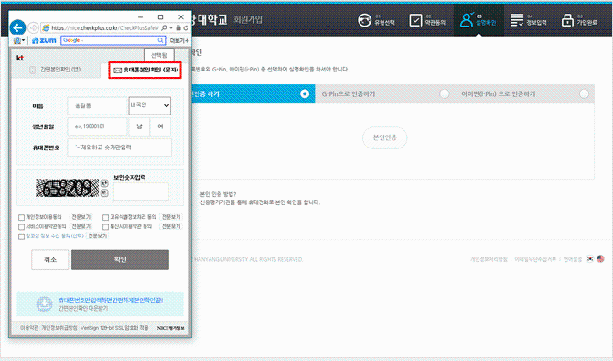Switch to the 휴대폰본인확인 (문자) tab

point(145,70)
